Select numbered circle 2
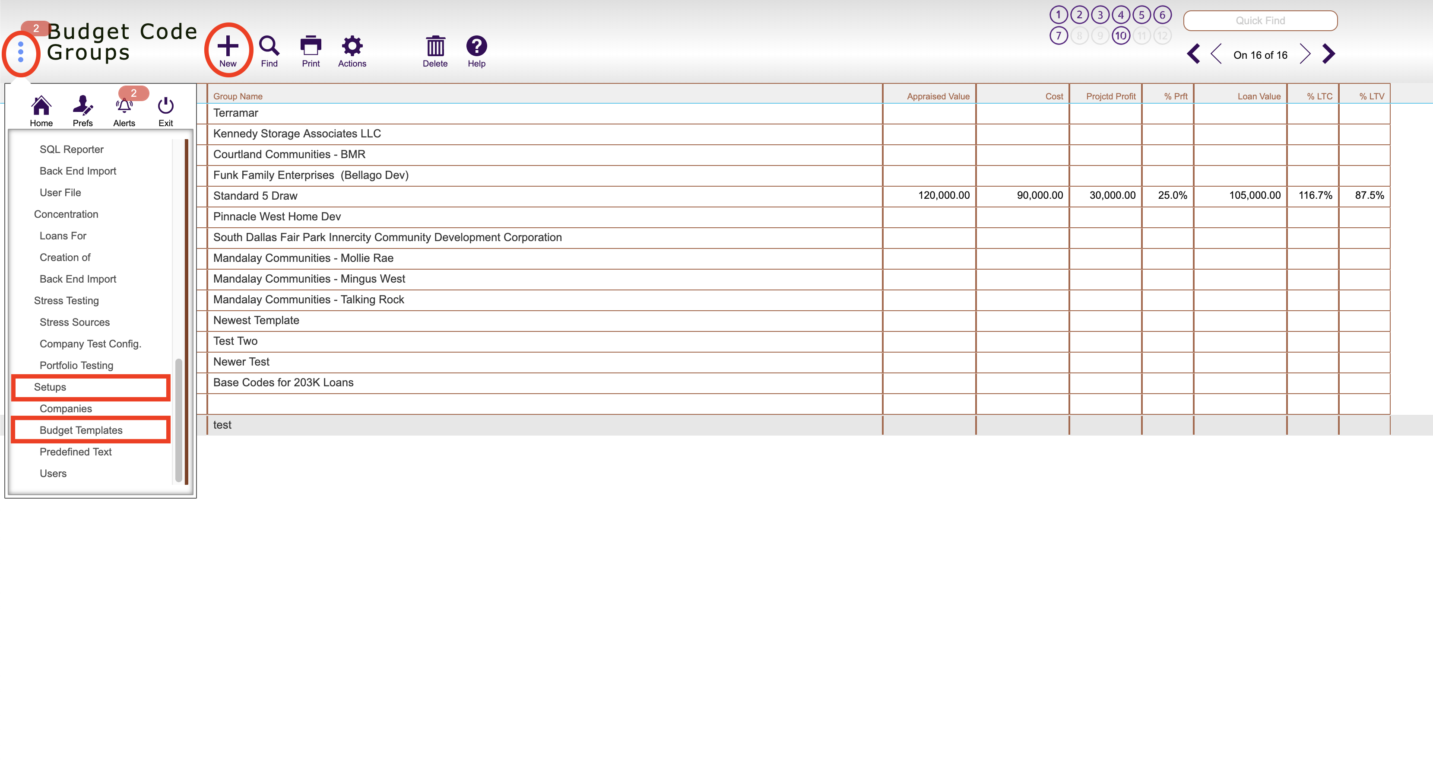 tap(1079, 15)
